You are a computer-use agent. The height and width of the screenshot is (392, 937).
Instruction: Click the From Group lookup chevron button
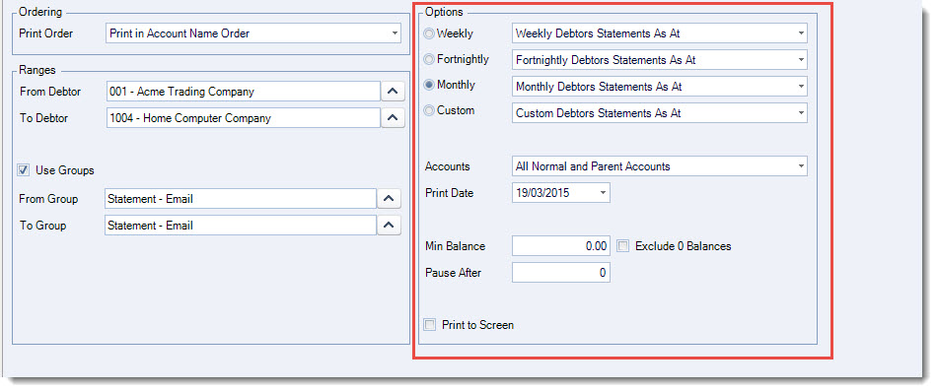(389, 199)
